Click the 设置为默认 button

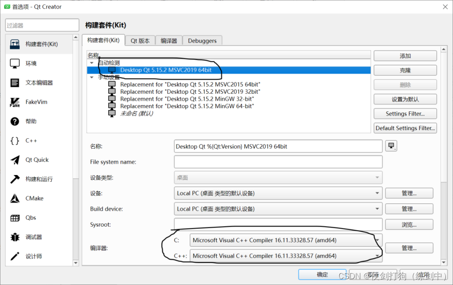click(x=405, y=99)
